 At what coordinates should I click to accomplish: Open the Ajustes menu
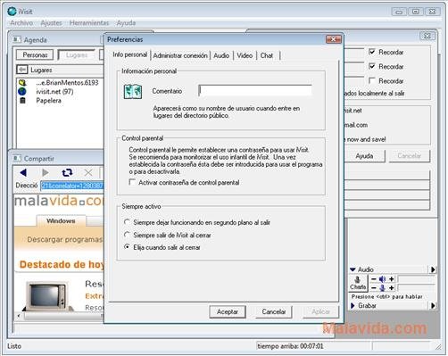pos(51,23)
